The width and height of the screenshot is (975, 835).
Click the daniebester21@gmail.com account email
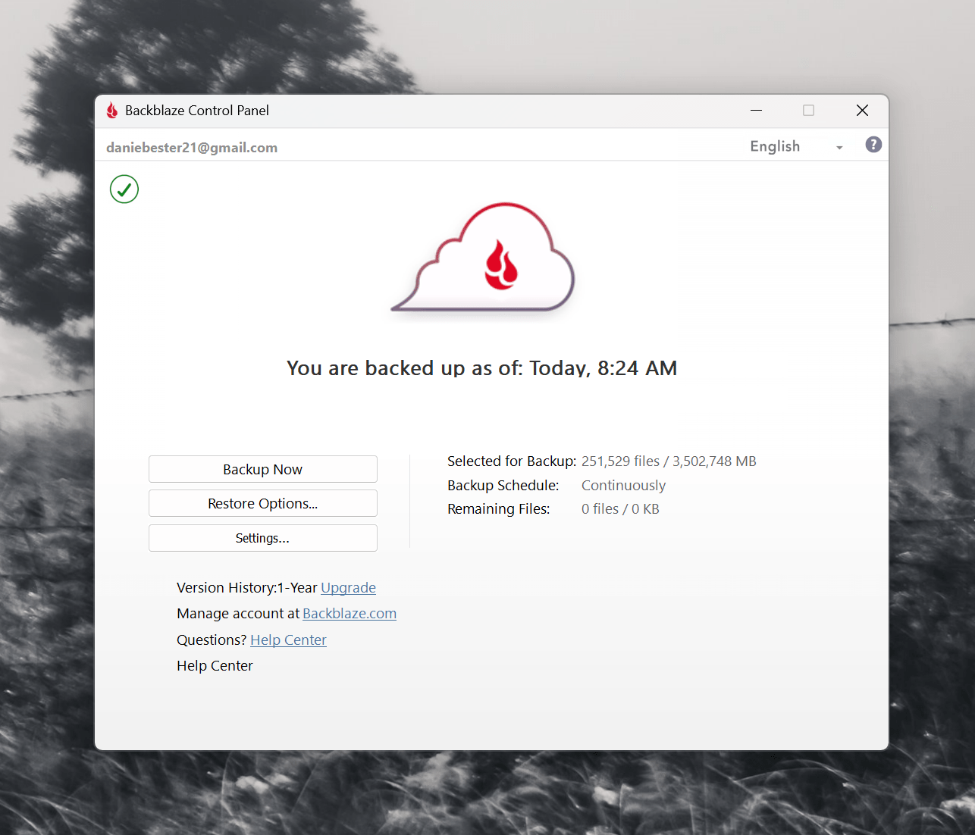(192, 148)
